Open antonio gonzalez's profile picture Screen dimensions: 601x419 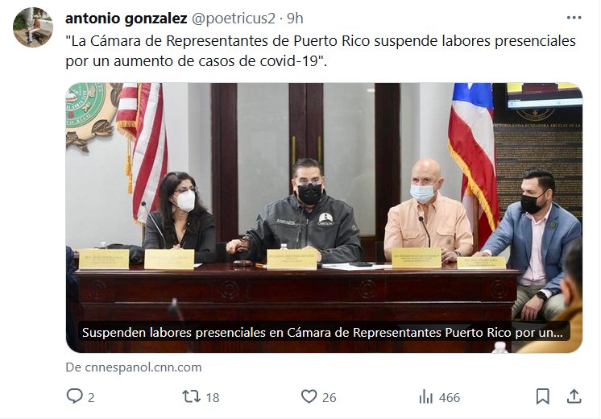[x=33, y=27]
